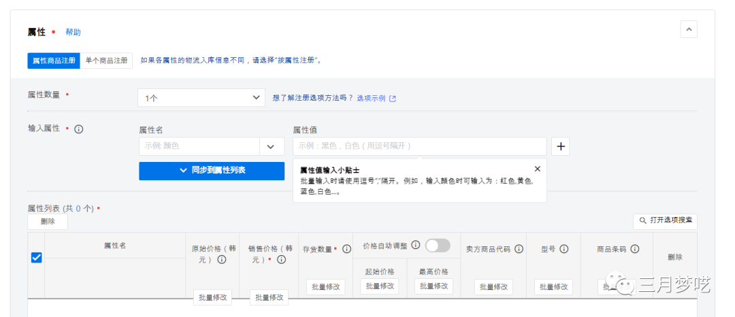Click info icon beside 销售价格 column
735x317 pixels.
click(x=281, y=259)
